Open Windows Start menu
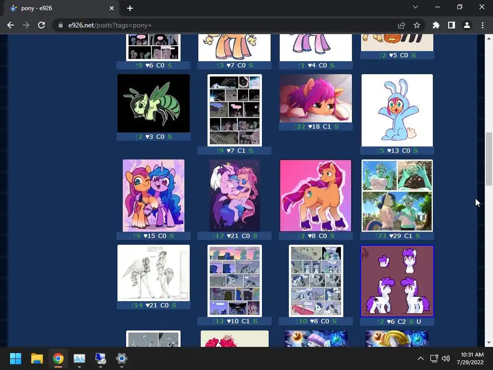 click(x=15, y=358)
